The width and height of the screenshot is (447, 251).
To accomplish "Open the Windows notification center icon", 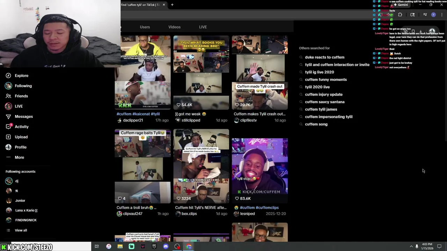I will coord(439,246).
